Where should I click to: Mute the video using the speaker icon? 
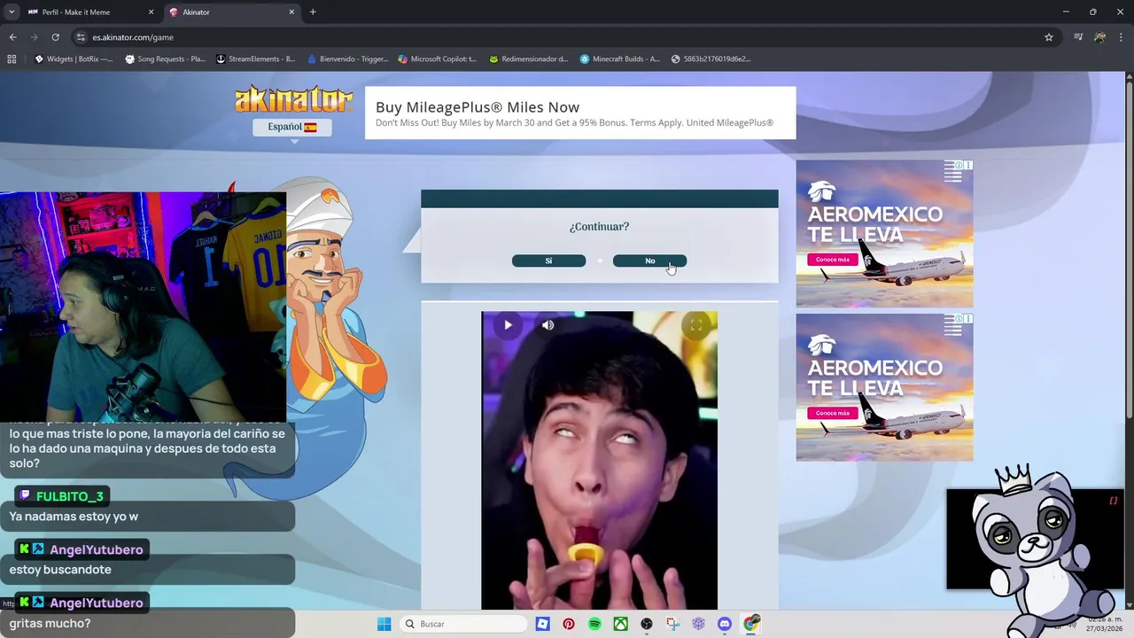(x=548, y=325)
